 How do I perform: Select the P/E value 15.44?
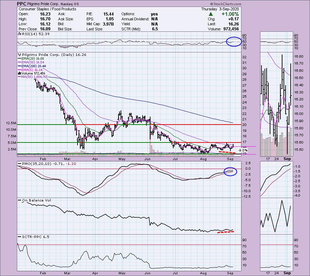pos(108,14)
